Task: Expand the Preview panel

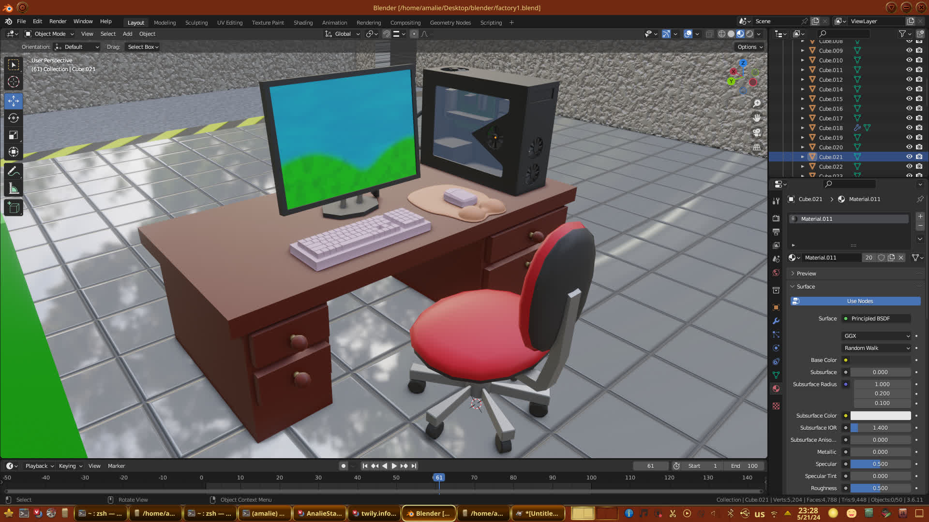Action: click(x=806, y=274)
